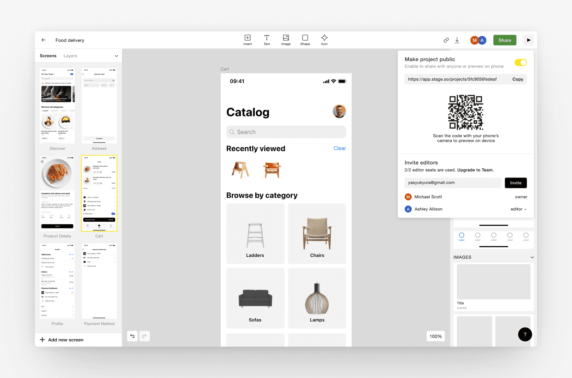Go back with the arrow beside Food delivery
Screen dimensions: 572x378
tap(44, 40)
